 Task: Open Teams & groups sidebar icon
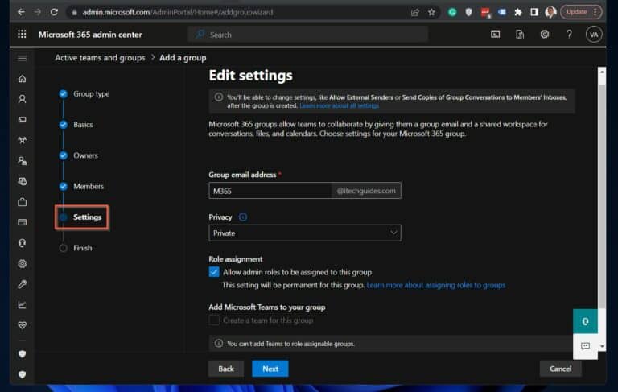point(22,140)
